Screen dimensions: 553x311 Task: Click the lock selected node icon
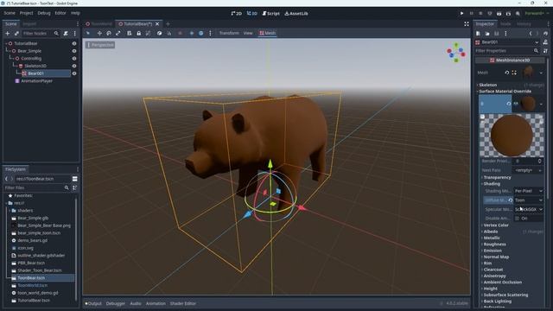pos(138,33)
